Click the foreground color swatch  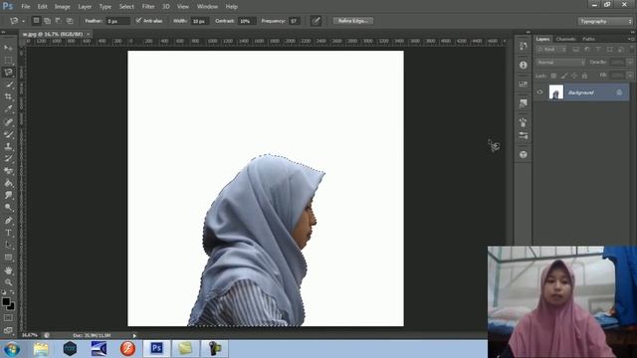[x=6, y=301]
